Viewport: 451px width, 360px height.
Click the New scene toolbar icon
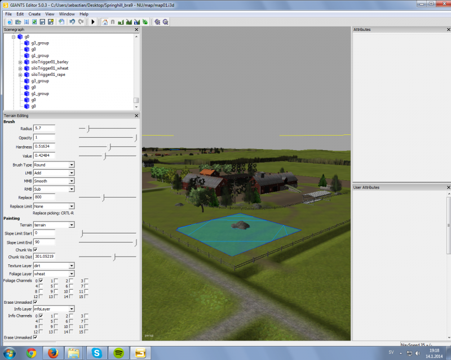click(10, 22)
